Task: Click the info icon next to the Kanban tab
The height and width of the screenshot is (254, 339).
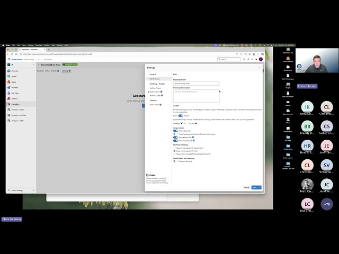Action: [x=58, y=71]
